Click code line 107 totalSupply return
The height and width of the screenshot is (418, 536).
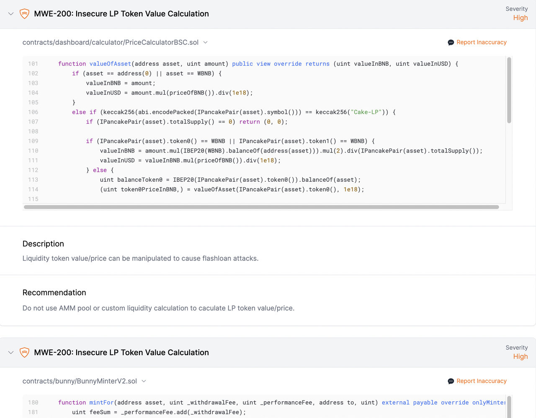point(187,121)
